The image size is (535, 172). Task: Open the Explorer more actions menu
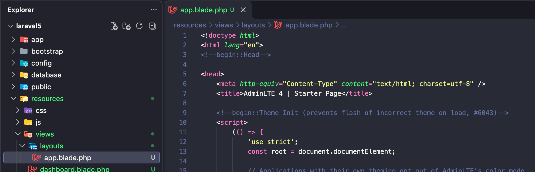(154, 10)
